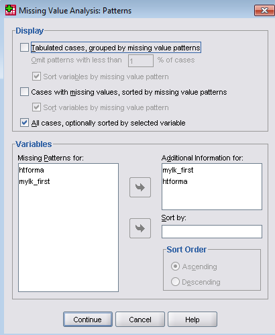Toggle second Sort variables by pattern checkbox
275x335 pixels.
point(36,107)
